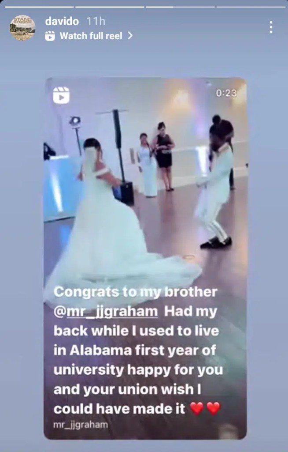Open the chevron after Watch full reel
This screenshot has height=452, width=288.
[x=130, y=36]
